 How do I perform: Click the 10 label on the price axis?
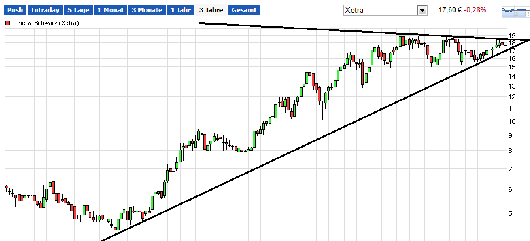point(512,122)
